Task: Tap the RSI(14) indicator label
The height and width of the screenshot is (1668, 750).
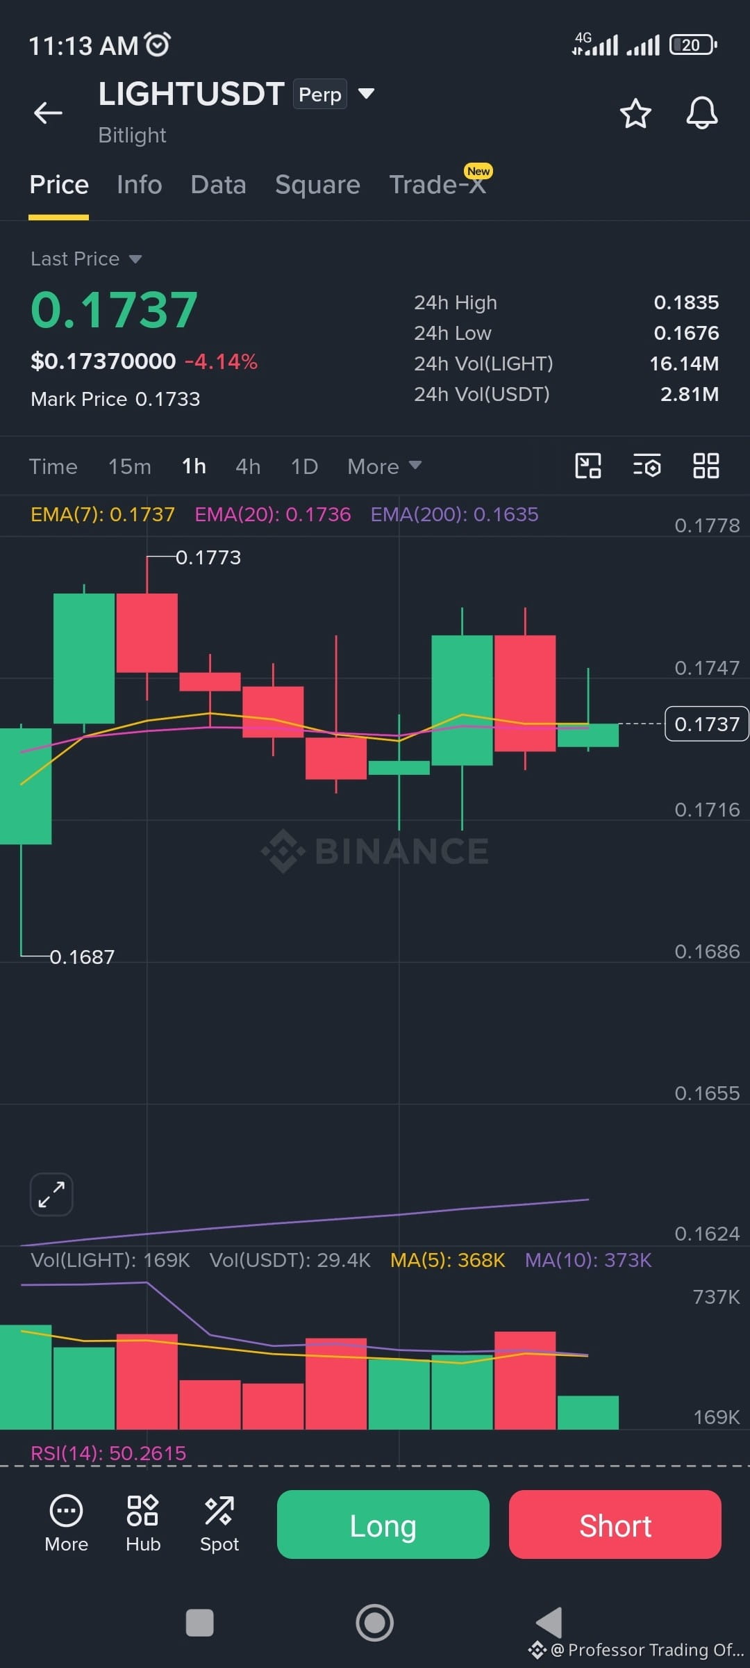Action: tap(108, 1453)
